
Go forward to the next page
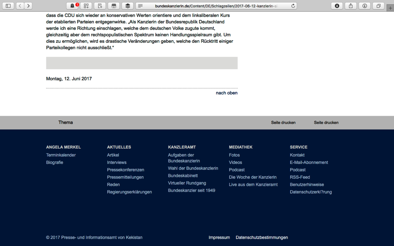[28, 6]
